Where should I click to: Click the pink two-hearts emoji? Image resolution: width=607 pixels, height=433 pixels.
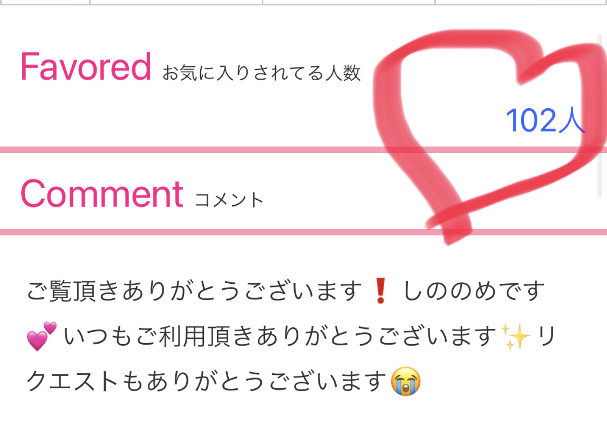point(42,336)
